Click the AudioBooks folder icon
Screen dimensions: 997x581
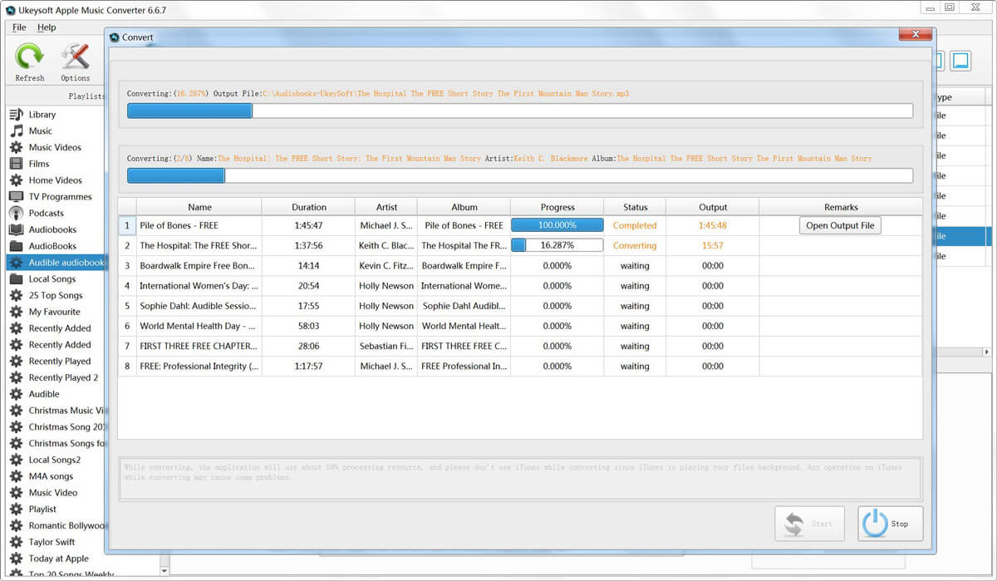coord(16,246)
